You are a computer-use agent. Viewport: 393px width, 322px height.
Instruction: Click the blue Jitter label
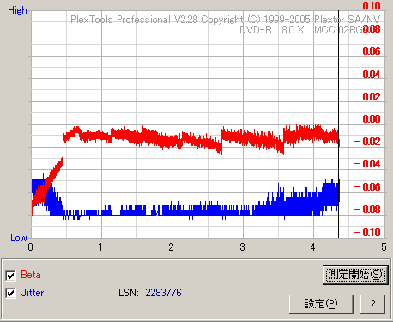click(33, 293)
